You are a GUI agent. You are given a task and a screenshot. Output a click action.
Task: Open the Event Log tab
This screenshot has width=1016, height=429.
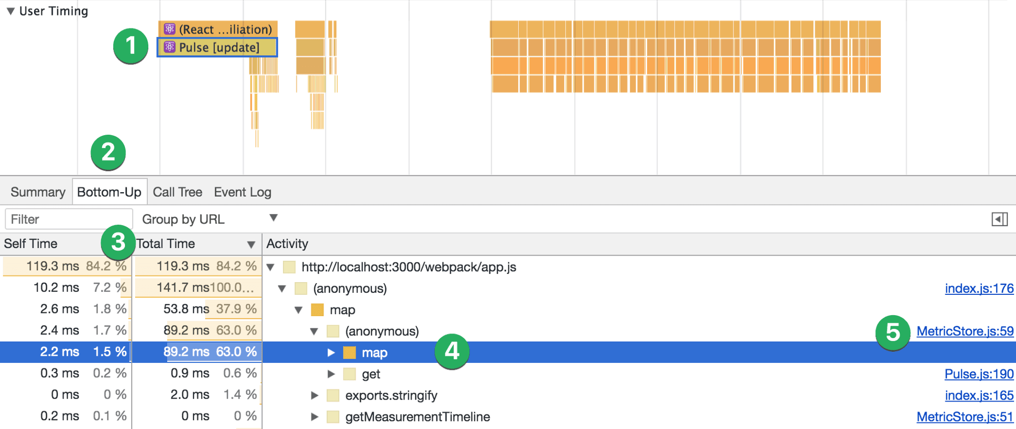[242, 192]
